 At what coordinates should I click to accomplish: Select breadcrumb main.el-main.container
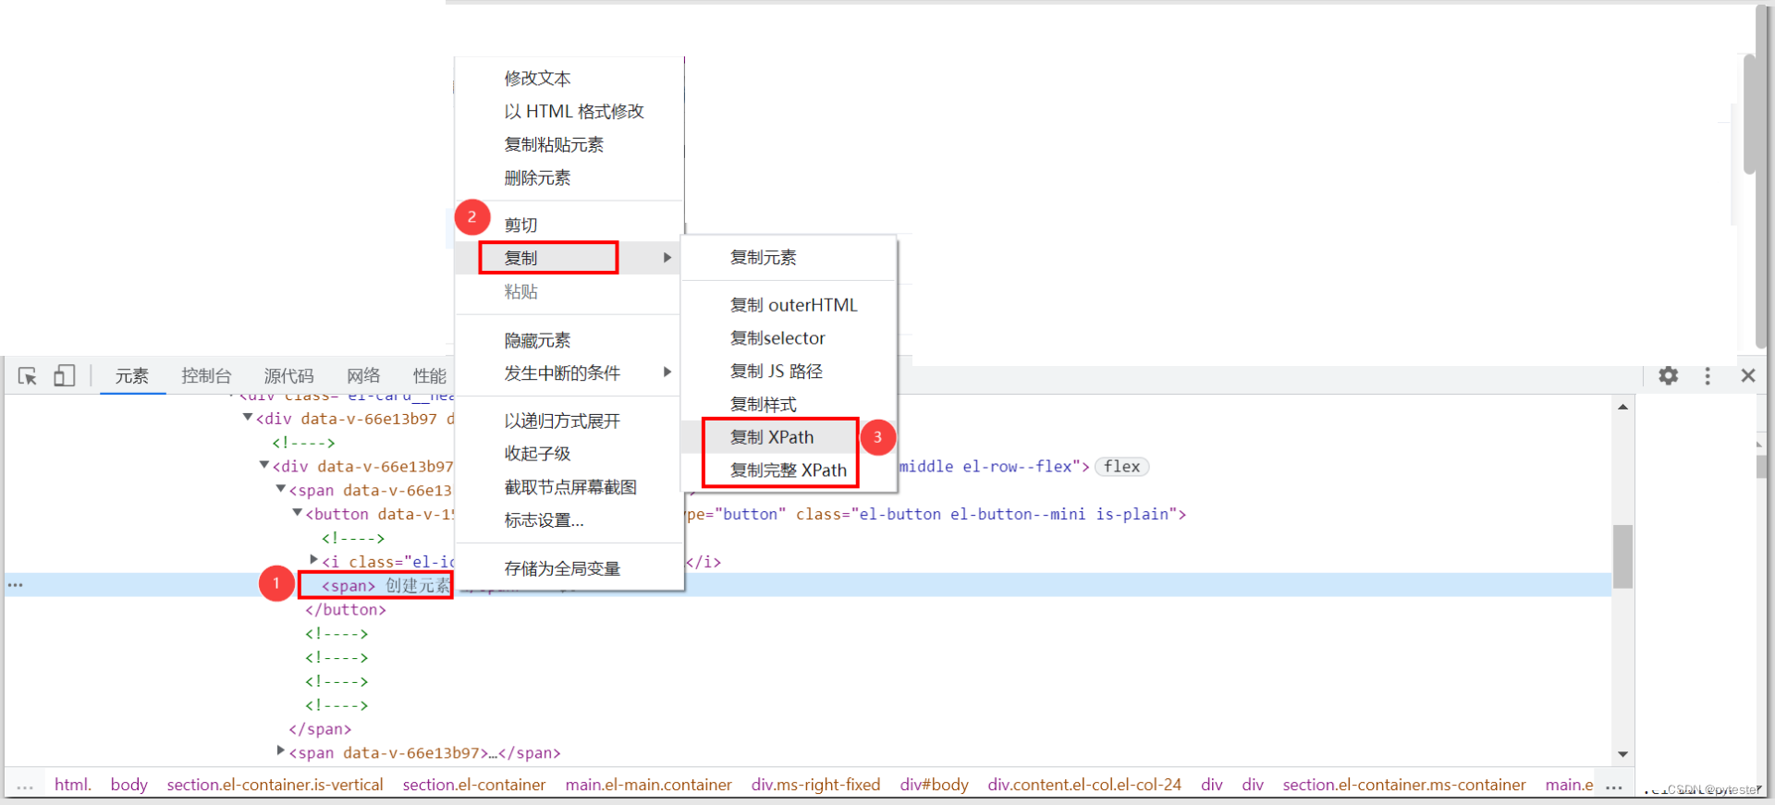click(x=649, y=785)
